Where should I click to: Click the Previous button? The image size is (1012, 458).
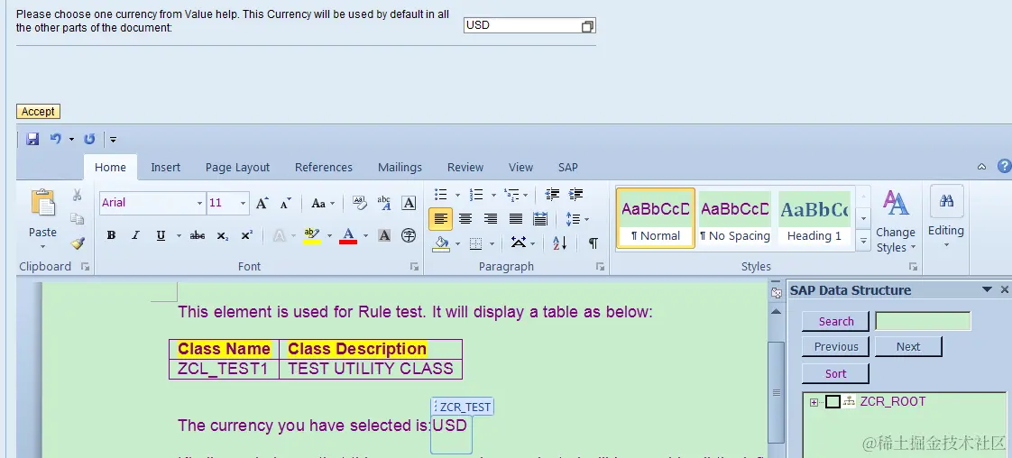(x=836, y=346)
